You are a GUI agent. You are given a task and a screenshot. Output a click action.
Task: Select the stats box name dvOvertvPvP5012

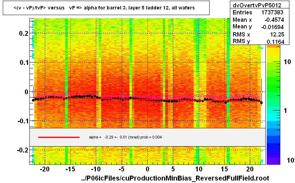(257, 5)
